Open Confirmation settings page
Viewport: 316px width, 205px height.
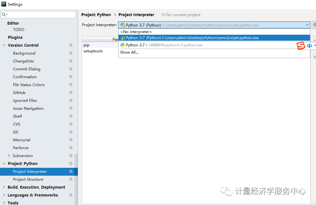(25, 77)
